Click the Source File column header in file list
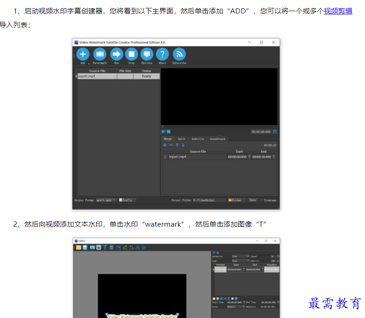 tap(97, 71)
